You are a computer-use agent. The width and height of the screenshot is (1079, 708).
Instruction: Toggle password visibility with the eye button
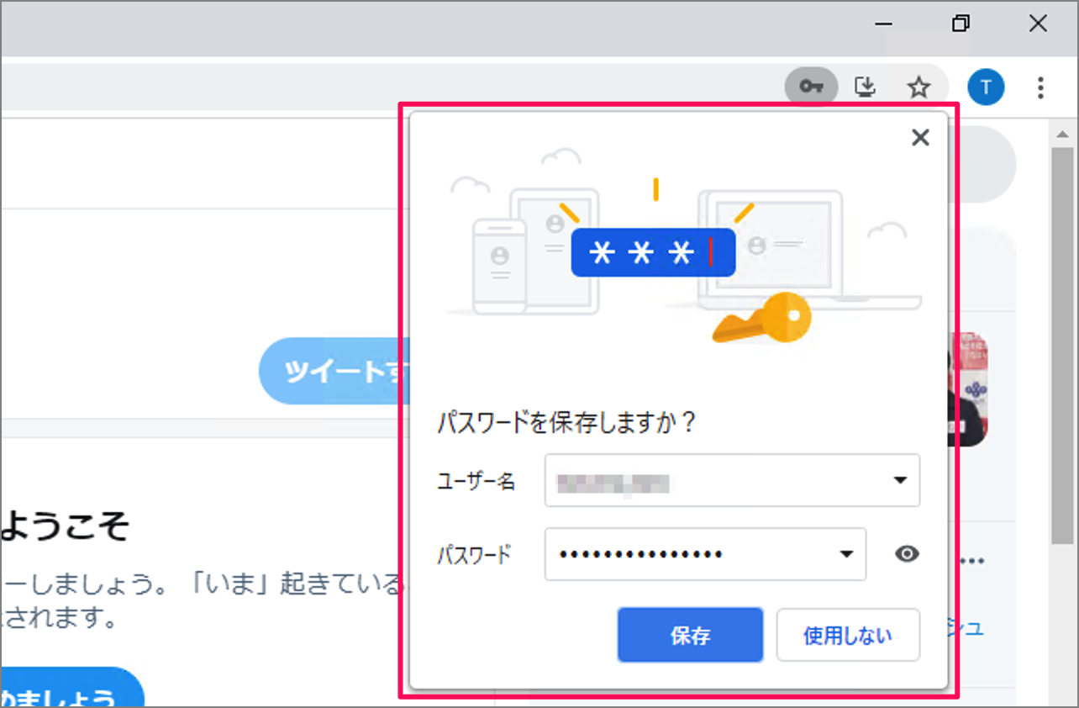tap(906, 553)
